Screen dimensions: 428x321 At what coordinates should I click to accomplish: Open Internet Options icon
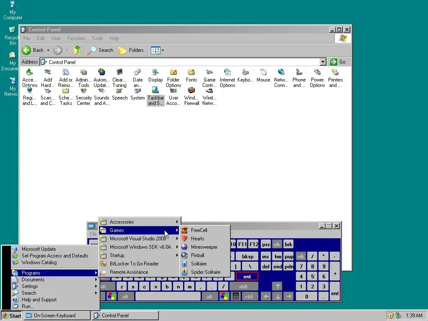pos(227,78)
